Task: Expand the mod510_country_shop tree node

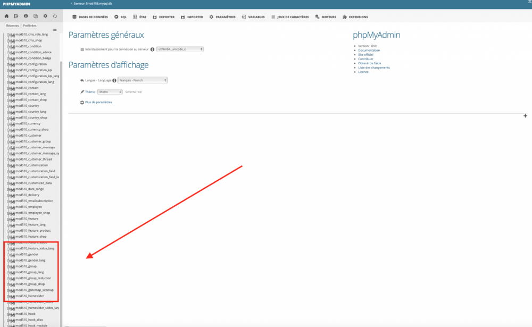Action: tap(8, 118)
